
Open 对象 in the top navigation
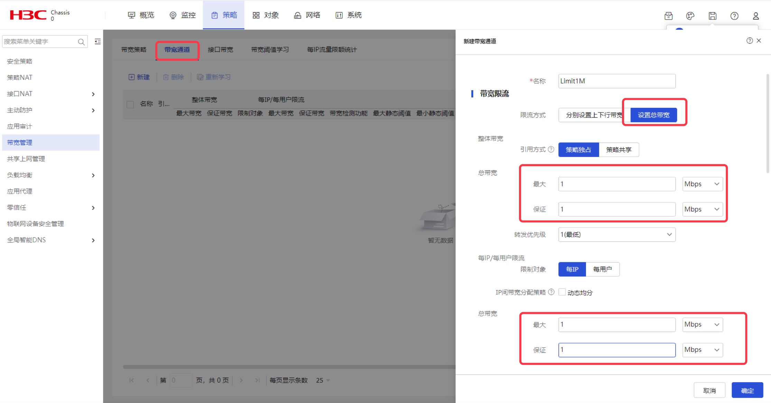pos(266,15)
